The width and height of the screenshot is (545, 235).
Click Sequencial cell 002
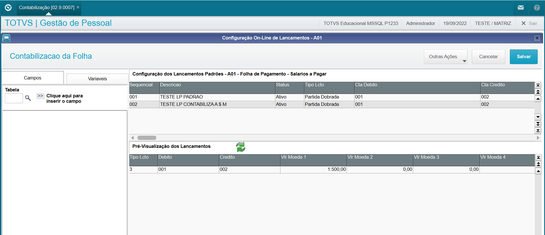coord(144,104)
